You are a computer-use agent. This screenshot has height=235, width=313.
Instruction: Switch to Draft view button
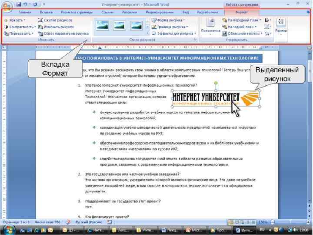[253, 222]
